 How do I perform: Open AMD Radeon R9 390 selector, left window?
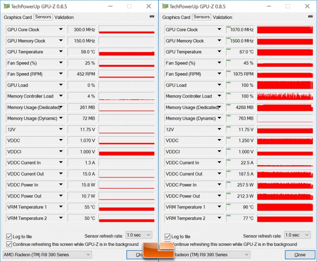pos(47,255)
